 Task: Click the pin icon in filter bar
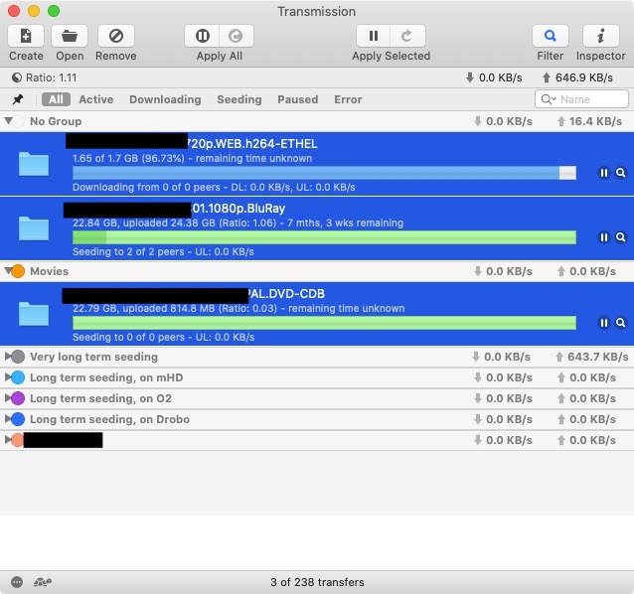click(x=18, y=99)
